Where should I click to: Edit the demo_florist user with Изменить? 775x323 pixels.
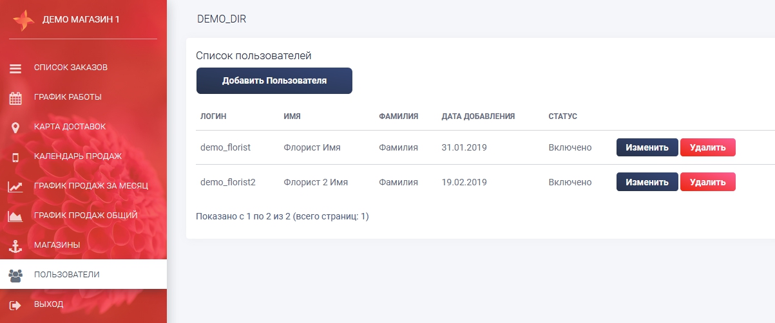[x=647, y=147]
